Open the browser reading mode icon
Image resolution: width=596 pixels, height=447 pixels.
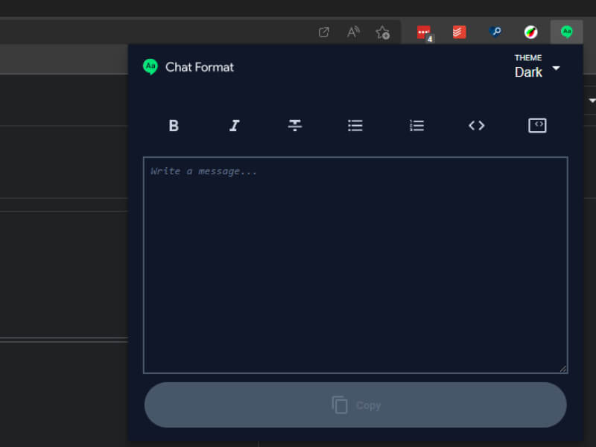coord(352,31)
